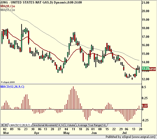The height and width of the screenshot is (139, 157).
Task: Click the May month label on time axis
Action: pos(67,133)
